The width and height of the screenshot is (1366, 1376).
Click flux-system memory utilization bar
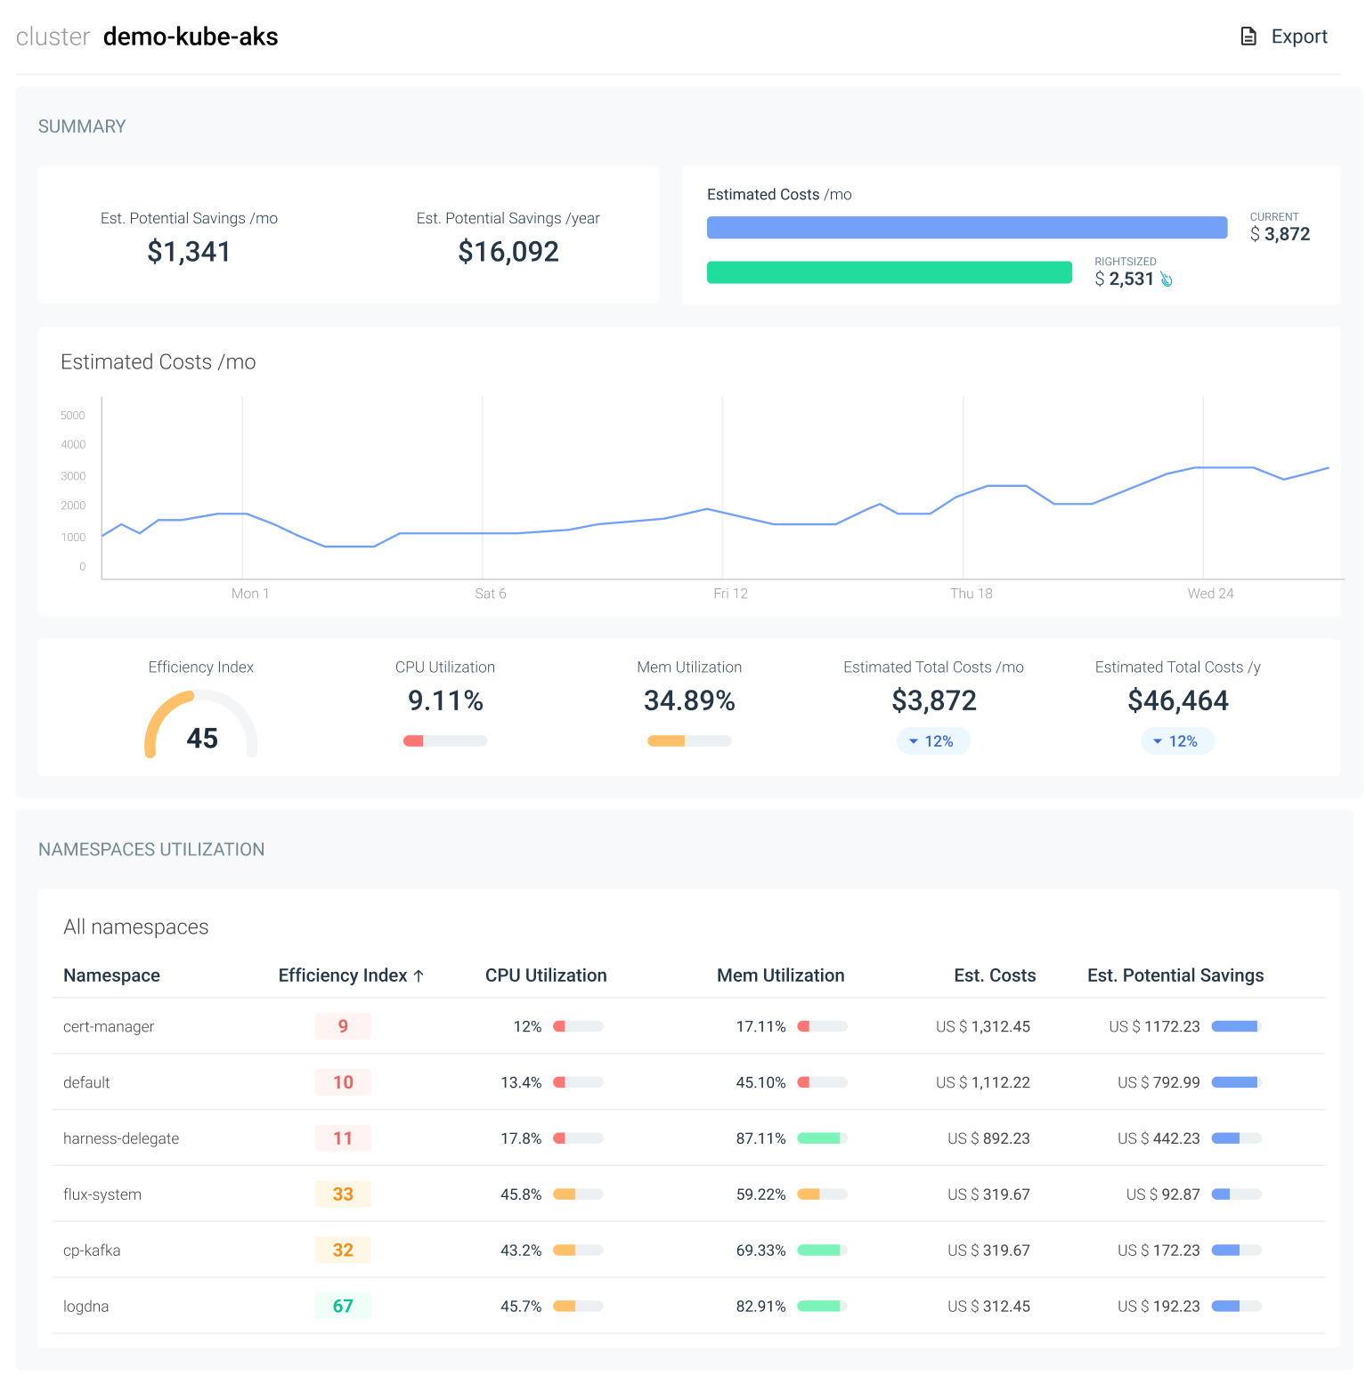point(822,1194)
